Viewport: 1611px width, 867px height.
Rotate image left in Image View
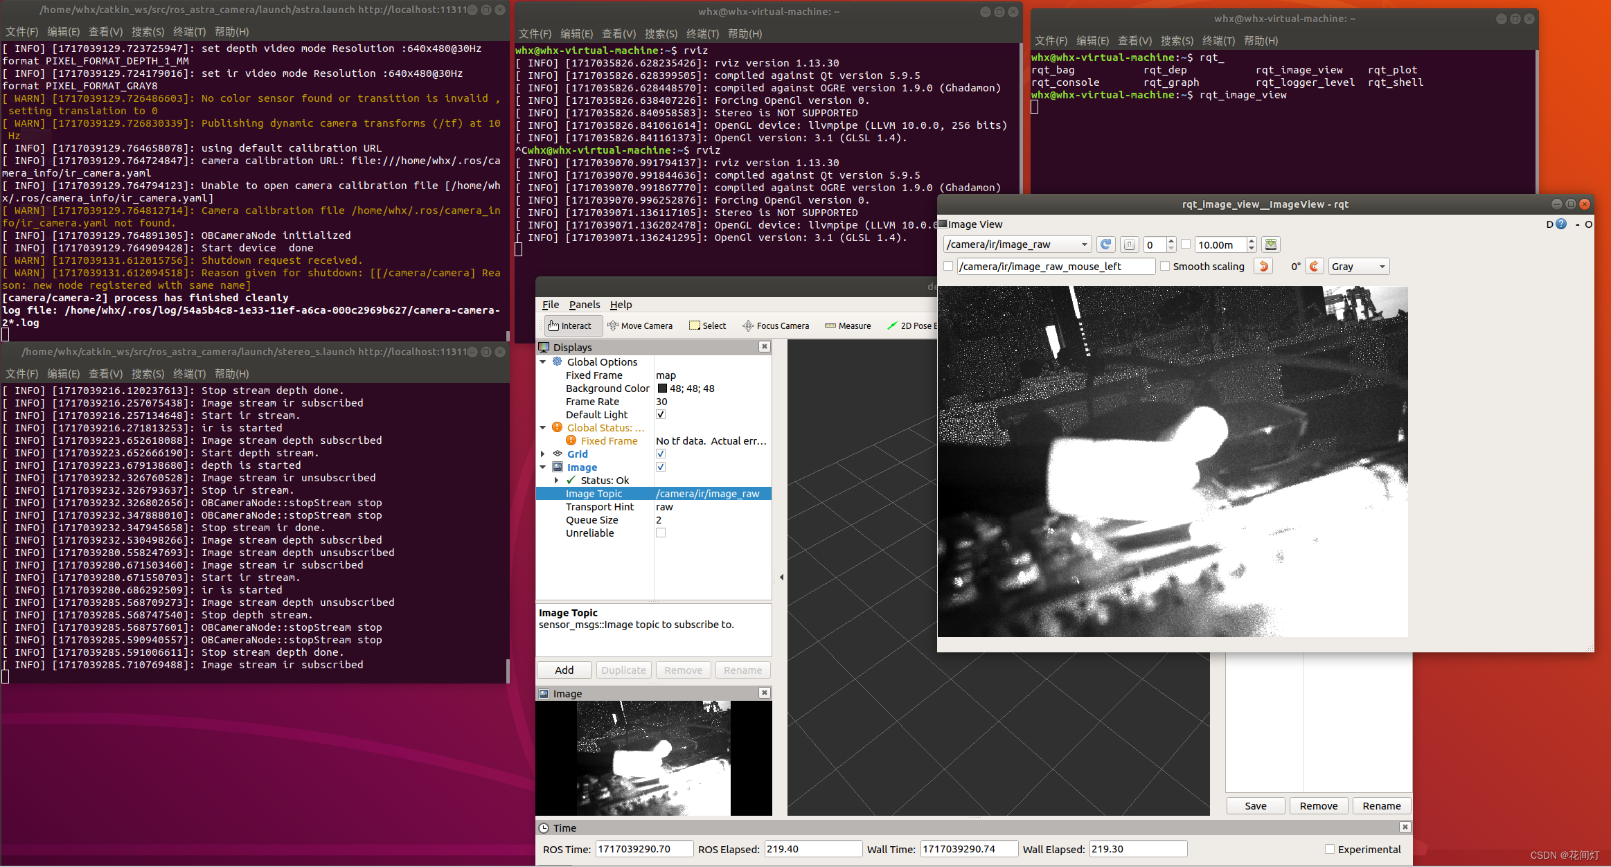pyautogui.click(x=1264, y=267)
